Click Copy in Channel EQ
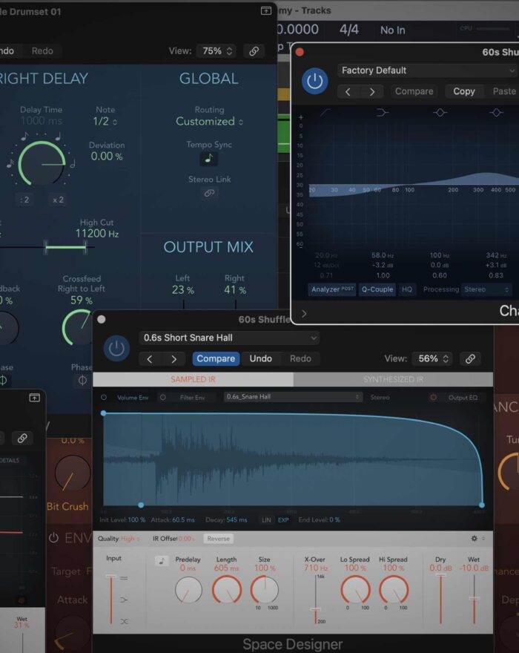 (463, 91)
